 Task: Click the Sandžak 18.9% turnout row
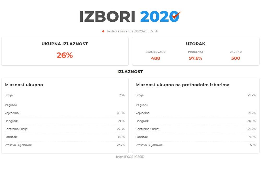(x=65, y=137)
